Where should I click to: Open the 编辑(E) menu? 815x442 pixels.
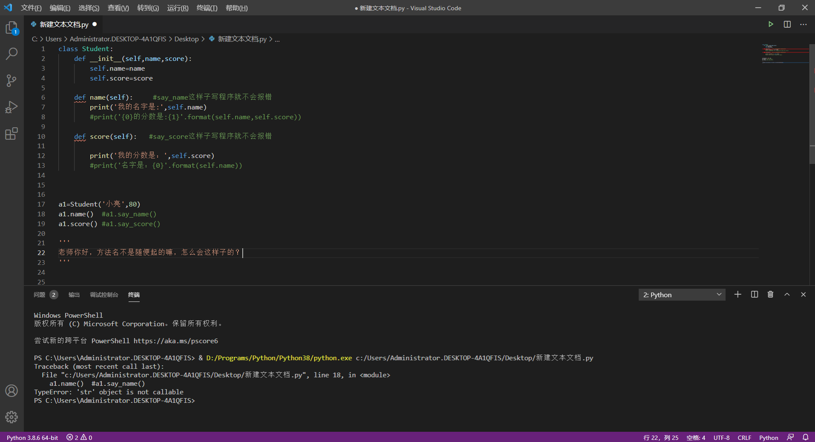coord(60,8)
